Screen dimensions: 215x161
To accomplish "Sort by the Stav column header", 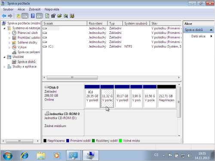I will (166, 23).
